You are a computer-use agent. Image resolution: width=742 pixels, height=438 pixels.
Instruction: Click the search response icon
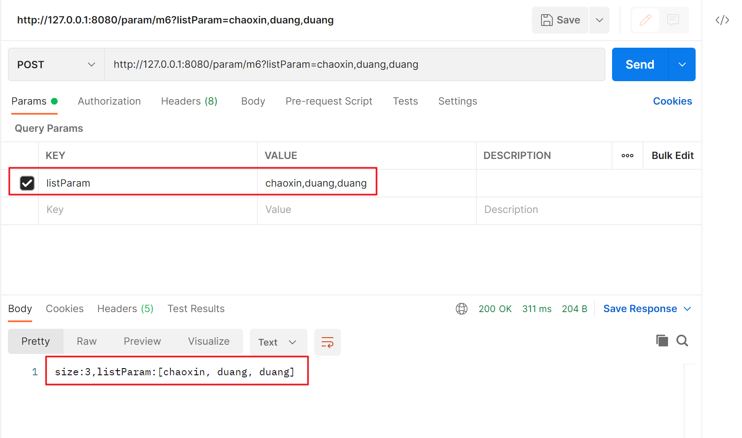[682, 341]
